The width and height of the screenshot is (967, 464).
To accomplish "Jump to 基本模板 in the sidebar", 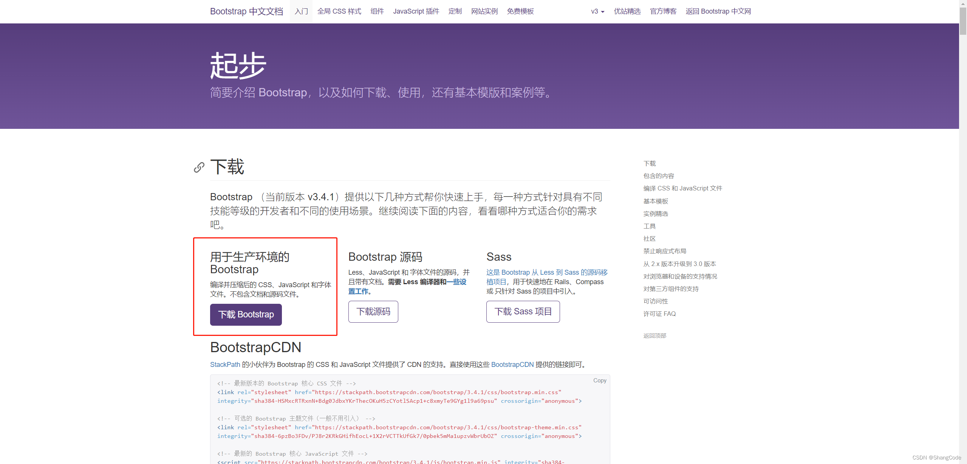I will (x=656, y=201).
